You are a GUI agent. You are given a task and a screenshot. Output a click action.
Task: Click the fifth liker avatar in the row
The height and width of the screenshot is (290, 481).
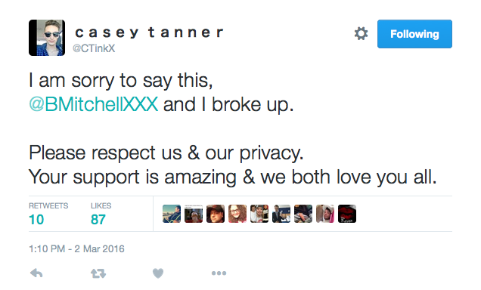[259, 214]
